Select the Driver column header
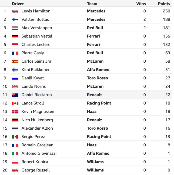The image size is (174, 175). tap(18, 4)
